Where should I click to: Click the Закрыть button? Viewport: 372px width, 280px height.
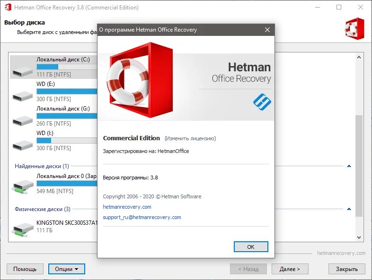[x=347, y=269]
